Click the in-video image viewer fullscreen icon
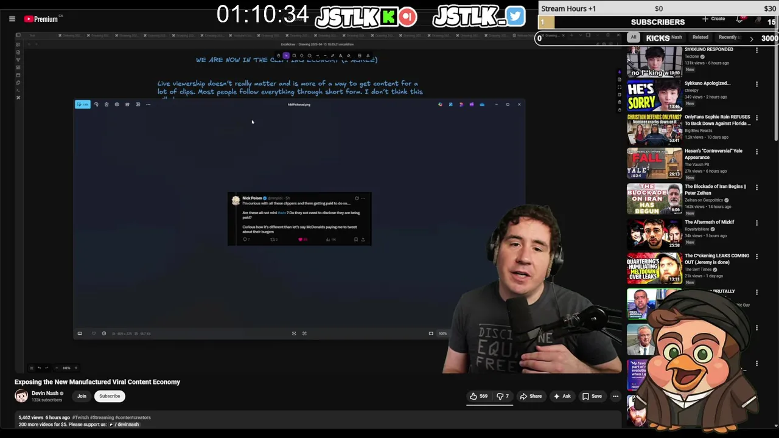 coord(294,333)
